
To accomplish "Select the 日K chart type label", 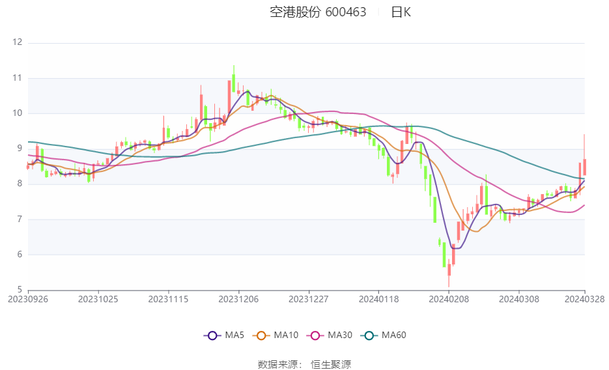I will pos(401,12).
